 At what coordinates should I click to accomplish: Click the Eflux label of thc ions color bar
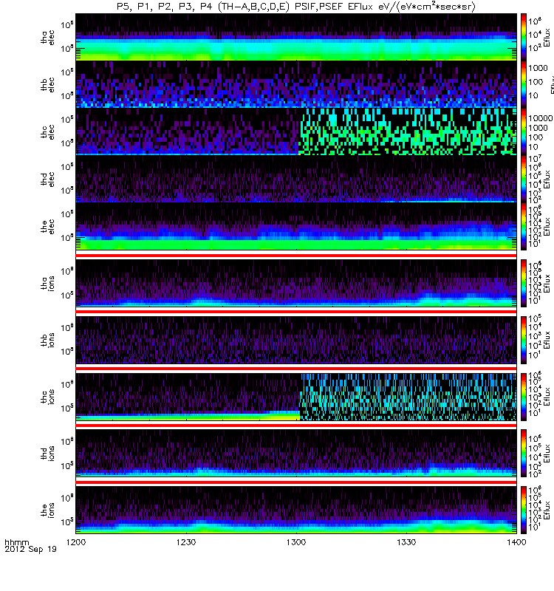(x=547, y=397)
